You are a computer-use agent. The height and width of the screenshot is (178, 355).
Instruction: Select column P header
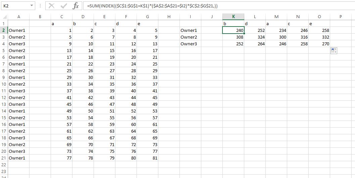[x=341, y=16]
